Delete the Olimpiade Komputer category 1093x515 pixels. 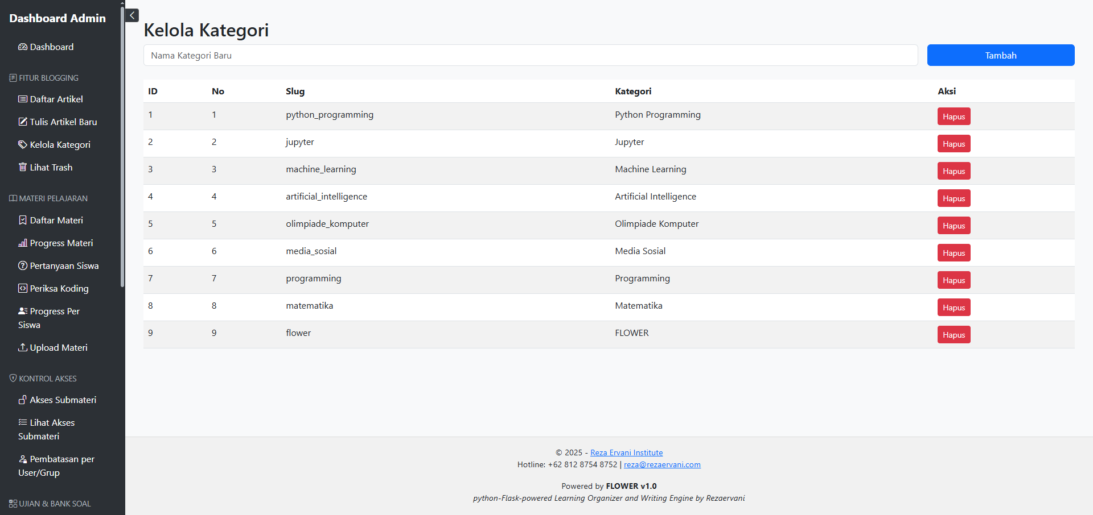pos(954,226)
